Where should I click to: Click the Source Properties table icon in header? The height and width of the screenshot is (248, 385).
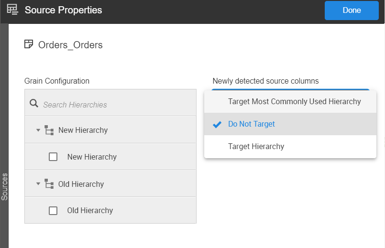click(12, 10)
